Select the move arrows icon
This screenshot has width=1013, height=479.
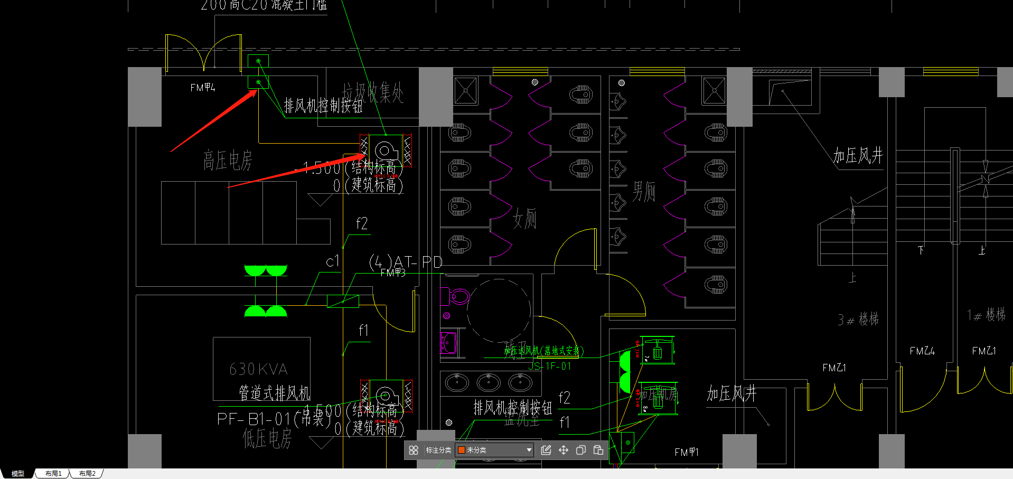tap(564, 450)
